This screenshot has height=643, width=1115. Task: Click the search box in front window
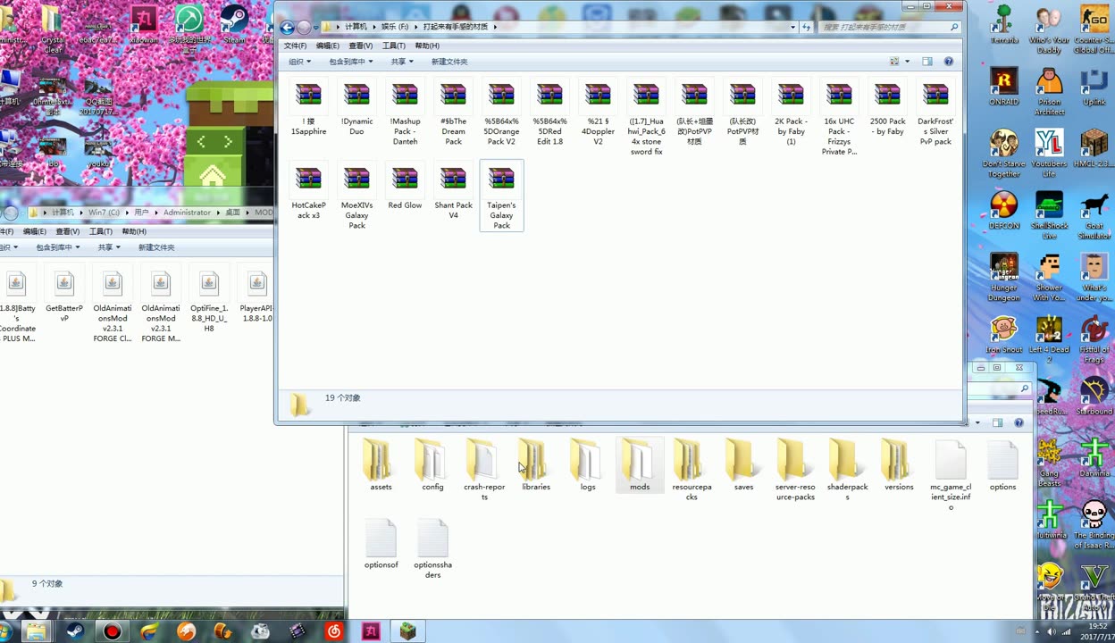click(890, 27)
